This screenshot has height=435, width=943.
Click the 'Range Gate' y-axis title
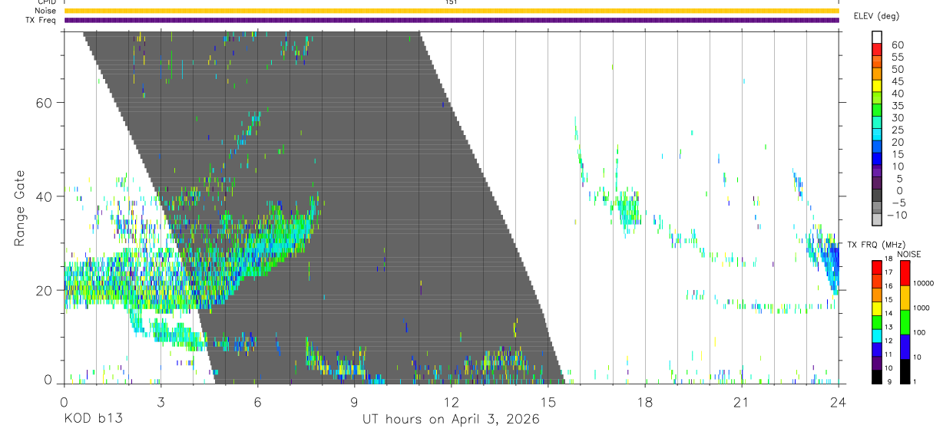point(20,209)
